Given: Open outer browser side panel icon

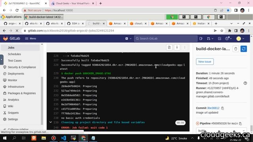Looking at the screenshot, I should (x=236, y=10).
